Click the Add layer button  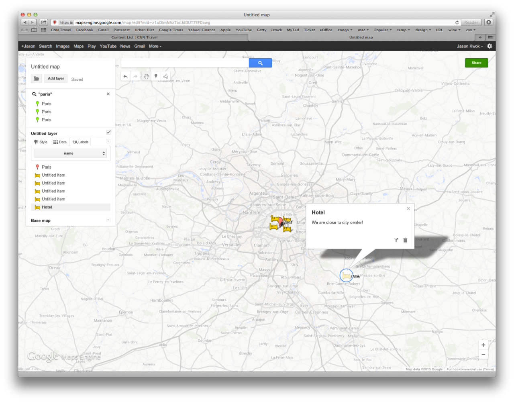point(56,79)
